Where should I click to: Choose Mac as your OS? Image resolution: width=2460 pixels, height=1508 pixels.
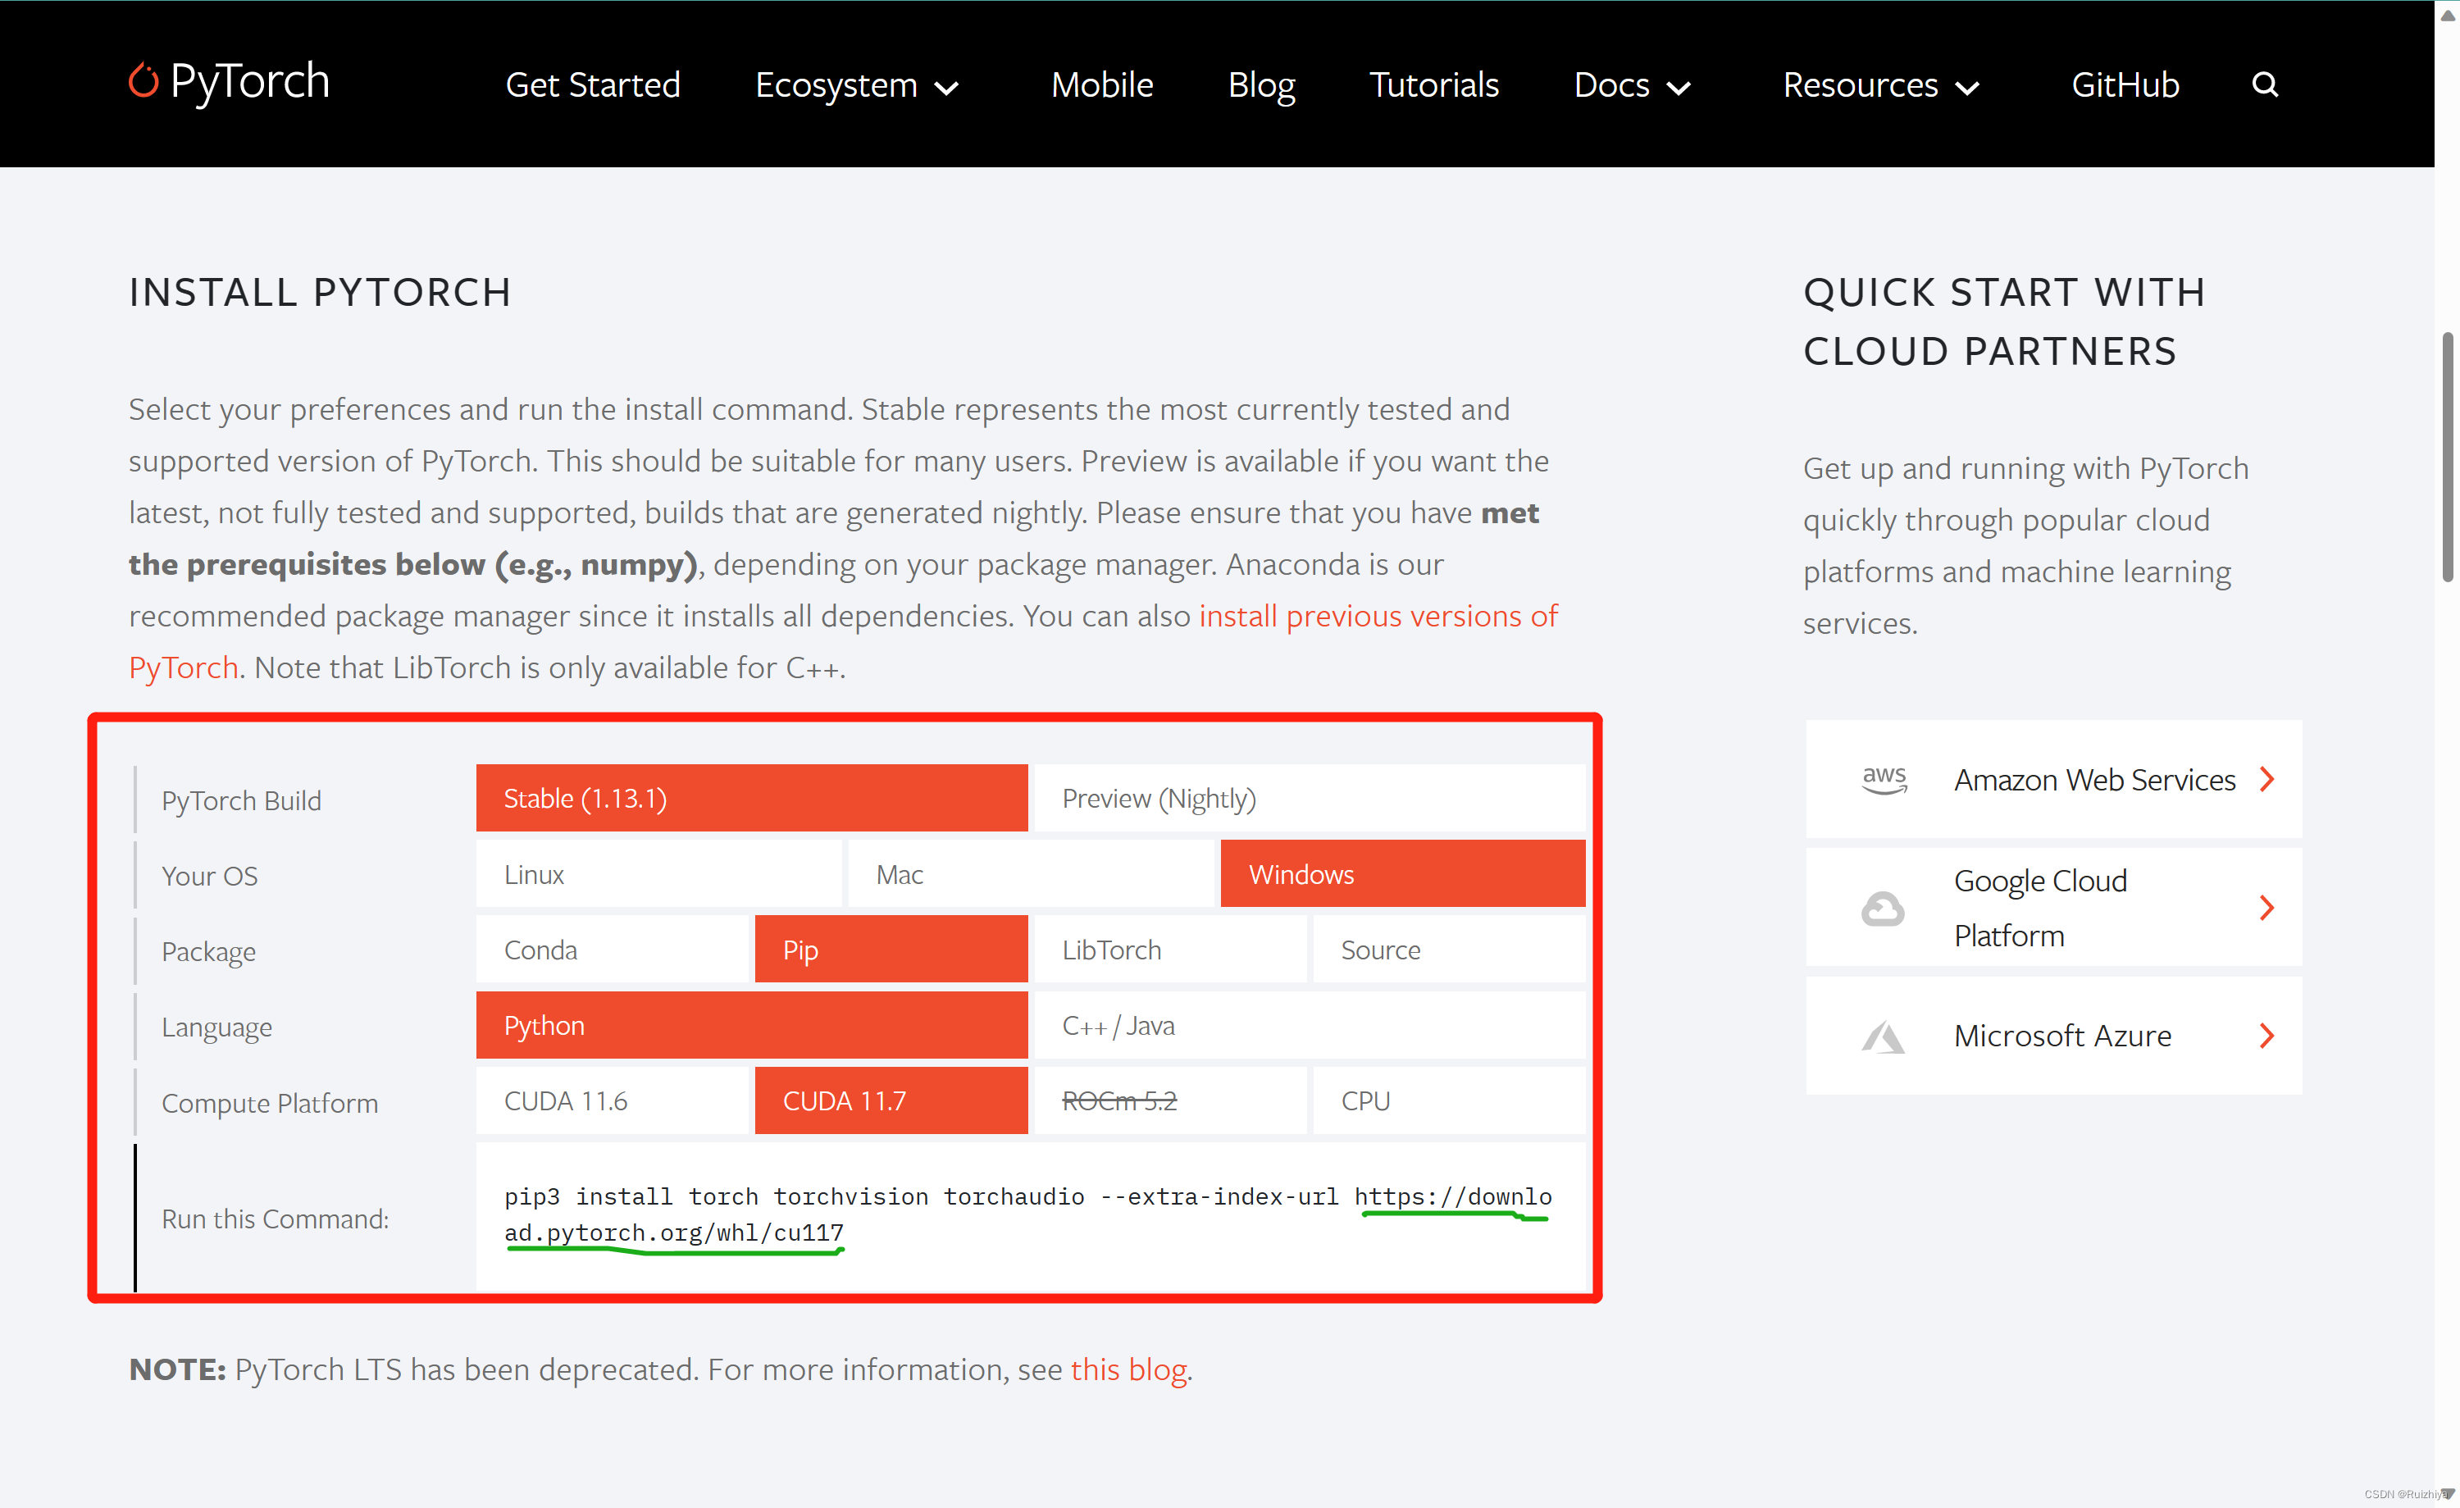pyautogui.click(x=1030, y=874)
